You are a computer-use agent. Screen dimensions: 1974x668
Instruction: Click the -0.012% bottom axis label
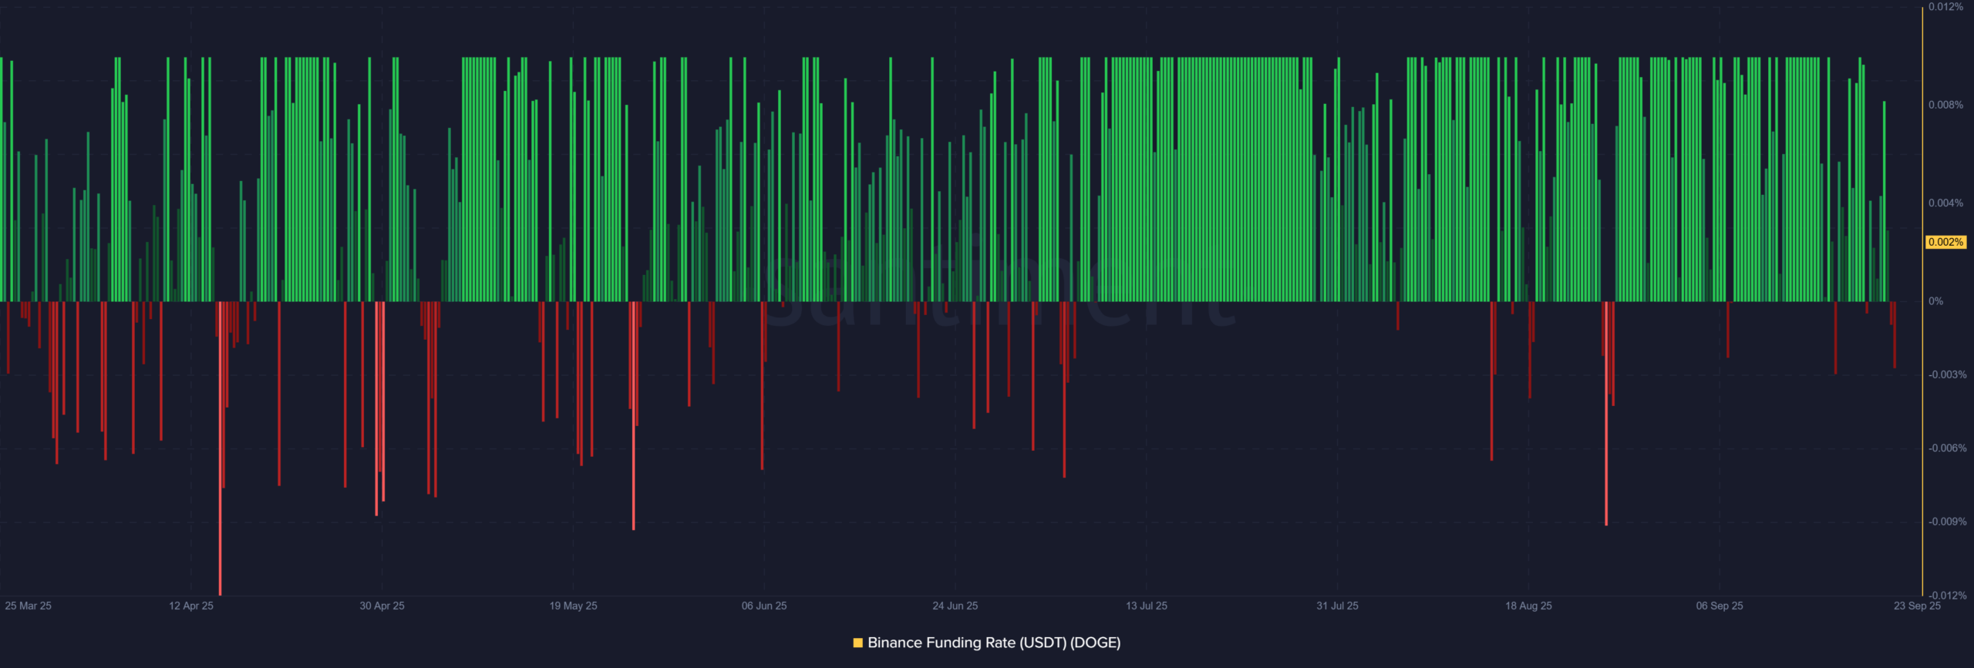pos(1946,596)
